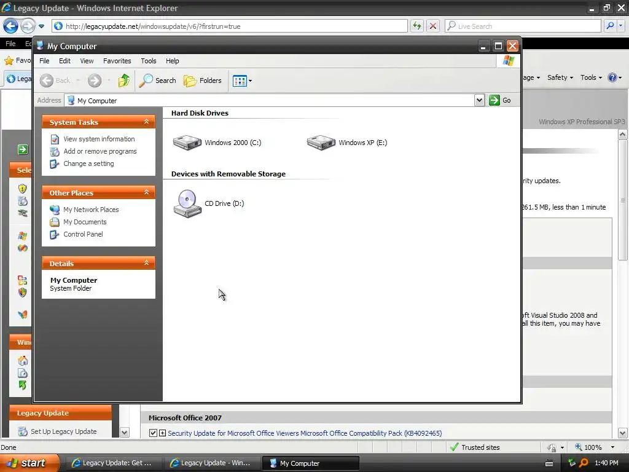The width and height of the screenshot is (629, 472).
Task: Collapse the Other Places panel
Action: (146, 192)
